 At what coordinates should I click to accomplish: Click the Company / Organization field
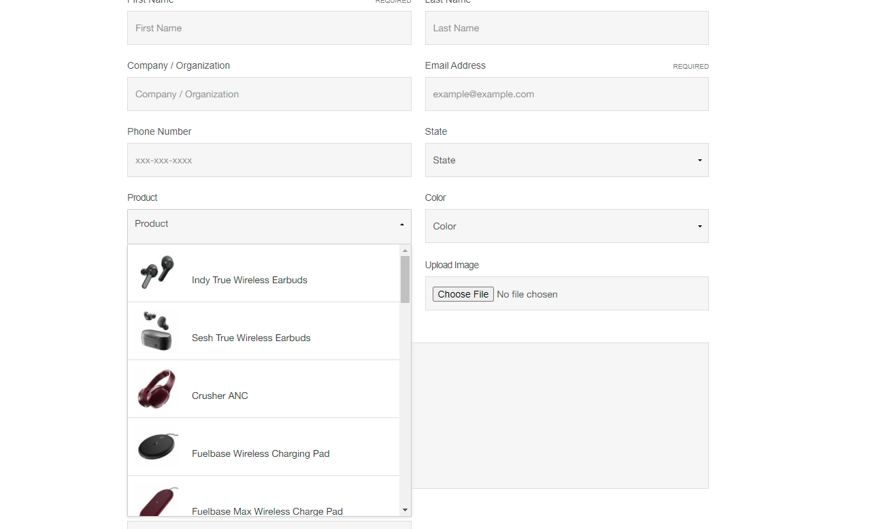(269, 94)
